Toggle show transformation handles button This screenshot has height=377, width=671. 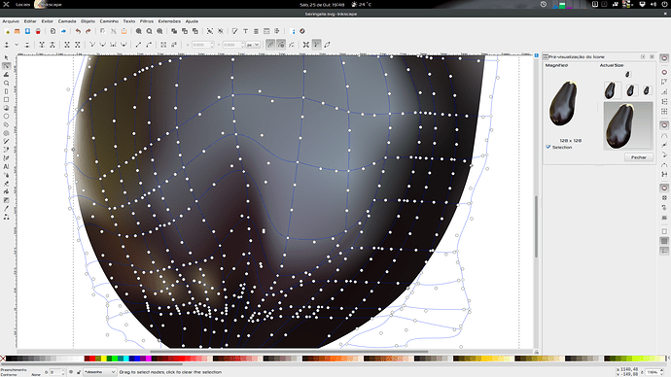tap(306, 45)
